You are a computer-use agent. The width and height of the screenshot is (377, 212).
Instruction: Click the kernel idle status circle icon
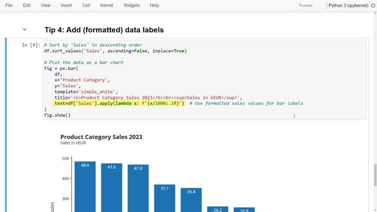point(373,5)
